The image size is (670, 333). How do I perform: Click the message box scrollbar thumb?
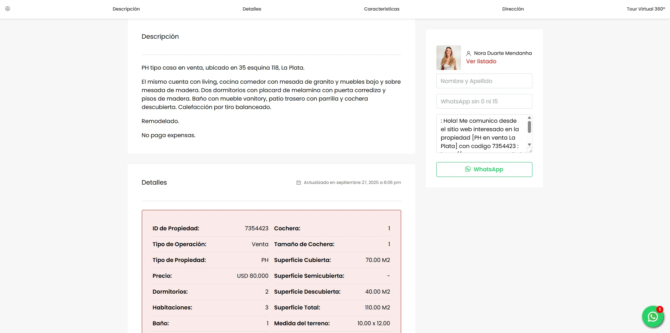click(529, 127)
